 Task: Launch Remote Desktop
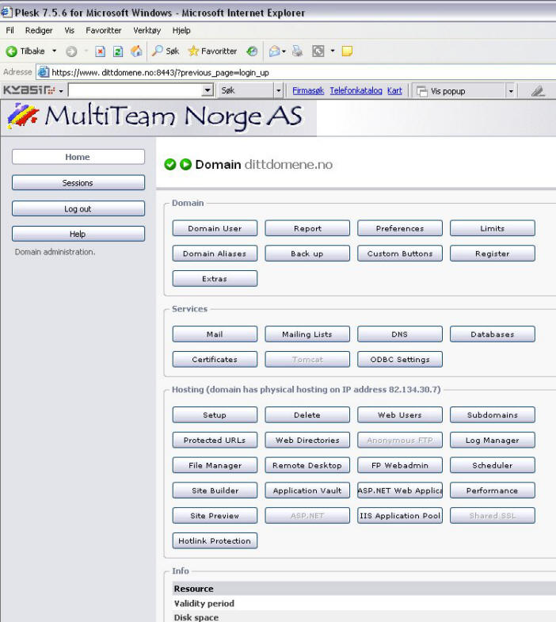click(307, 465)
